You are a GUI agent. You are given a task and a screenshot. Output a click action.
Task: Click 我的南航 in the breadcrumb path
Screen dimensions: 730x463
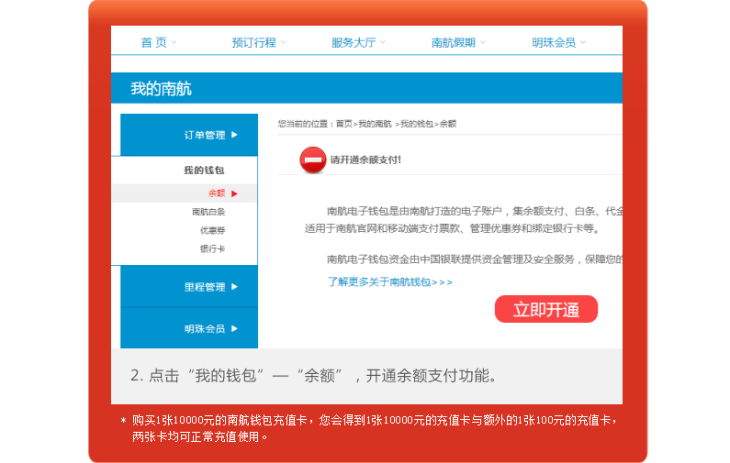(375, 124)
